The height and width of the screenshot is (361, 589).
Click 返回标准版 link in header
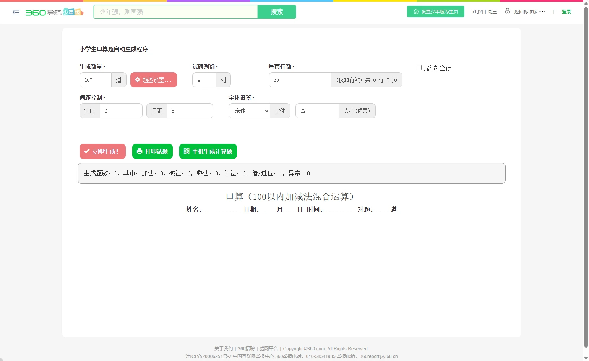tap(526, 12)
